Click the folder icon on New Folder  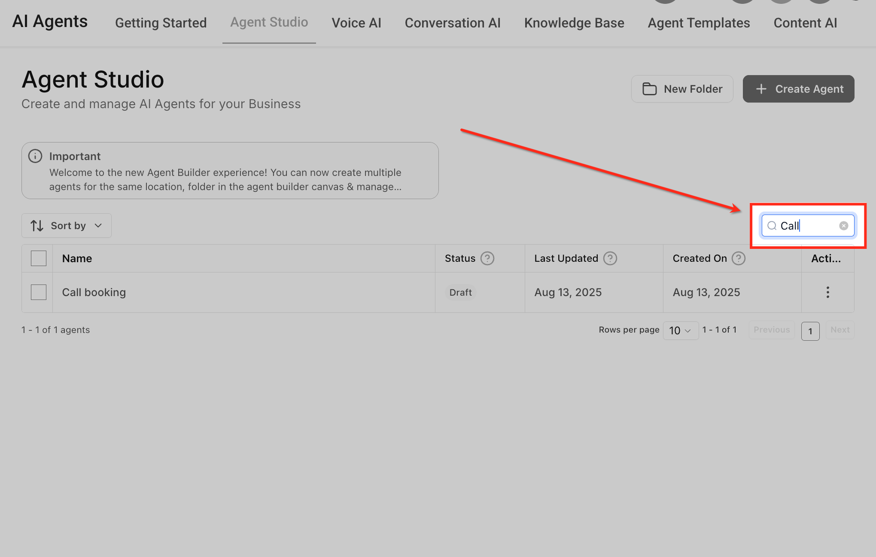pyautogui.click(x=649, y=89)
